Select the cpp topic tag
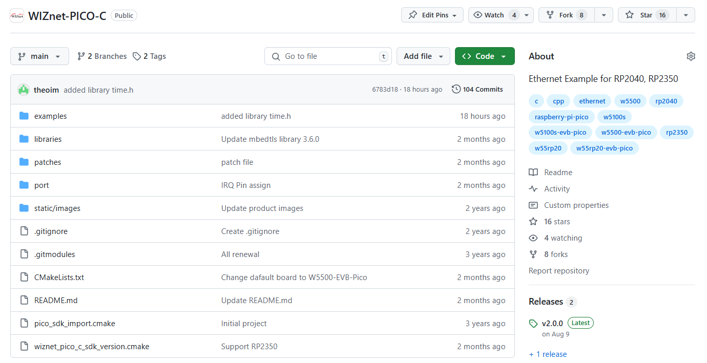 coord(558,101)
